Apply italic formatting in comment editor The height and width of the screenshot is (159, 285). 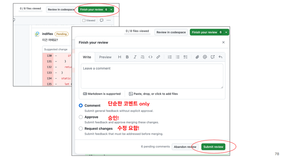pos(135,57)
